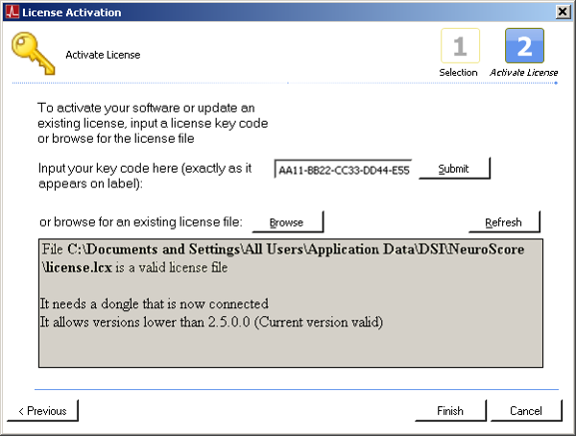The width and height of the screenshot is (578, 438).
Task: Click the Selection step label
Action: point(458,73)
